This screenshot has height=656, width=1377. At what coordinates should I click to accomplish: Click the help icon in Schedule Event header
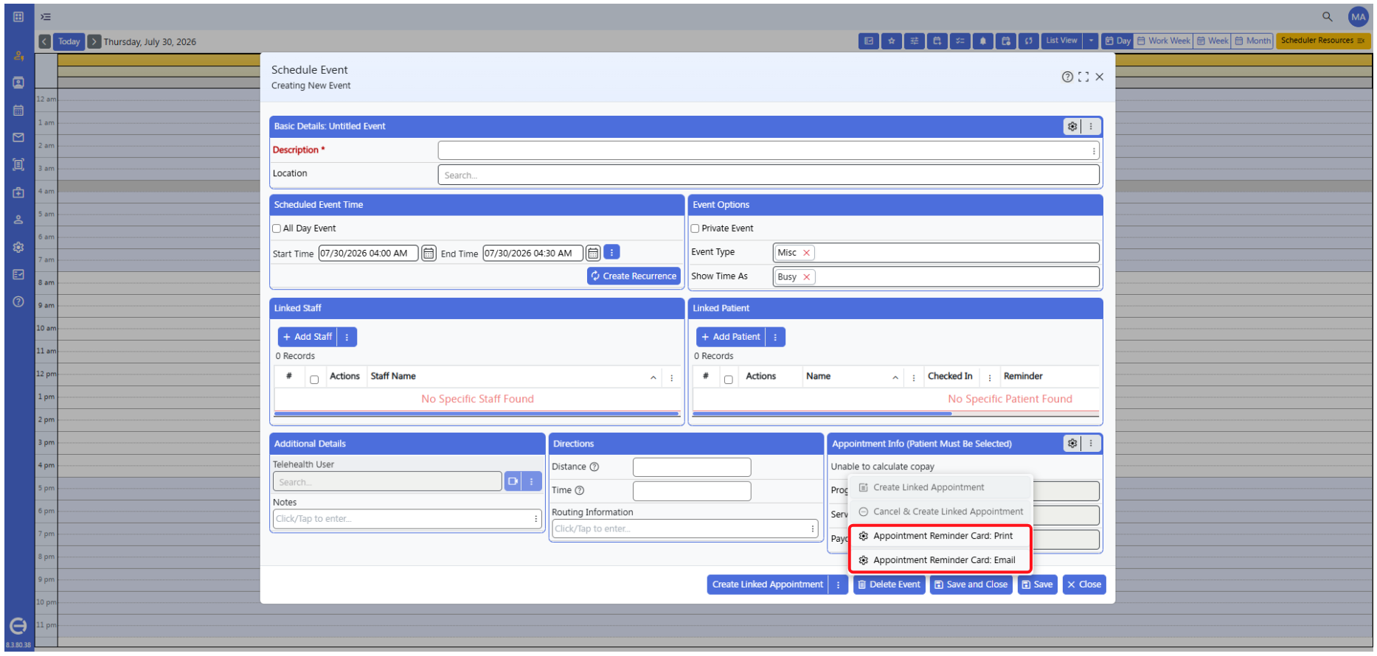[1067, 77]
